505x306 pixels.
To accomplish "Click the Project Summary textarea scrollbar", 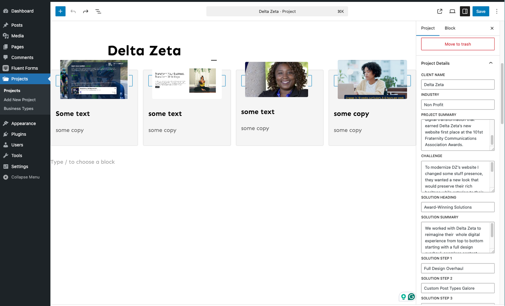I will pyautogui.click(x=492, y=140).
